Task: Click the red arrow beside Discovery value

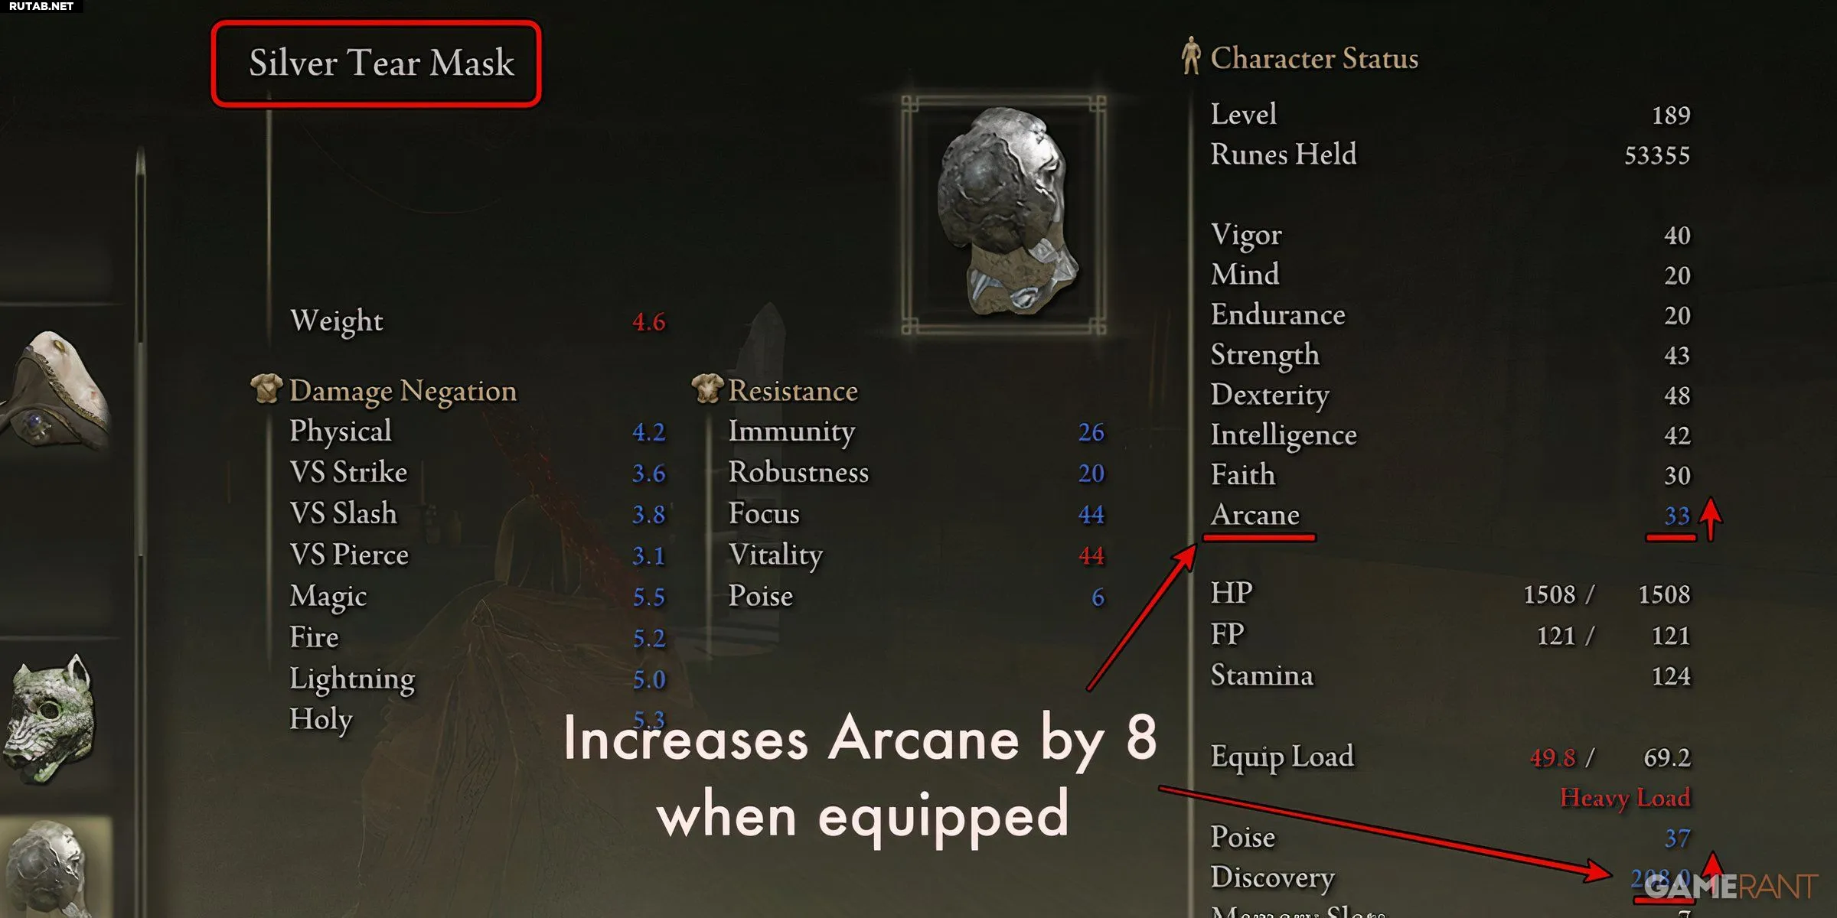Action: pyautogui.click(x=1713, y=864)
